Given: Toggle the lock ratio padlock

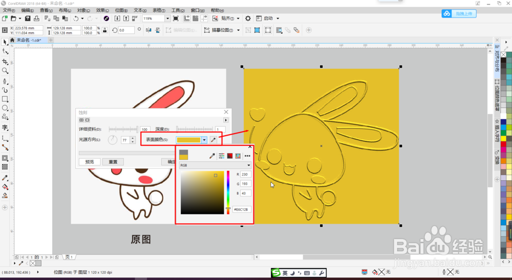Looking at the screenshot, I should pos(105,30).
